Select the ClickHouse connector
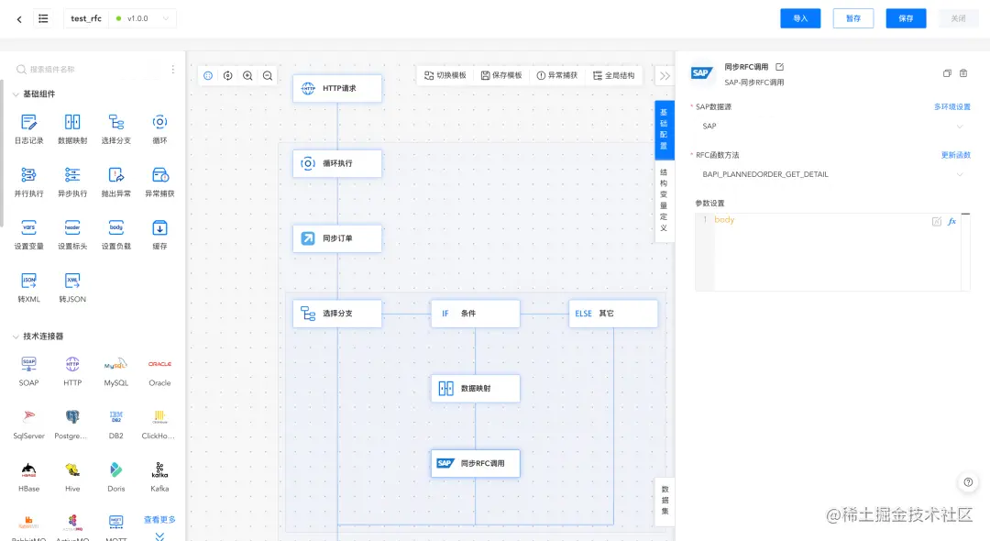This screenshot has height=541, width=990. tap(159, 425)
